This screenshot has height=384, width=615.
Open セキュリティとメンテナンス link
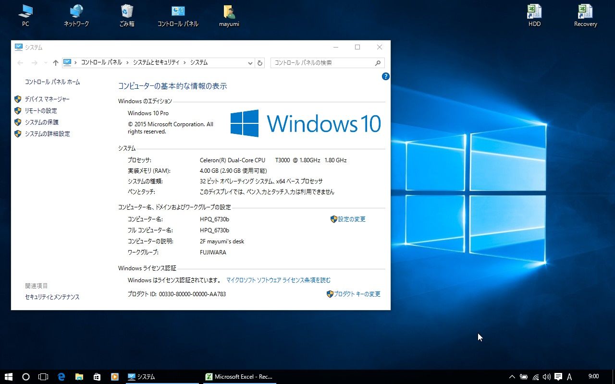tap(52, 297)
